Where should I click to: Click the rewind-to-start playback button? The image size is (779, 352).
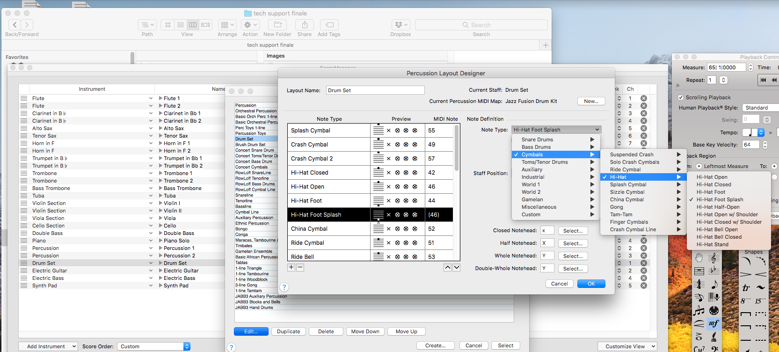[x=763, y=80]
